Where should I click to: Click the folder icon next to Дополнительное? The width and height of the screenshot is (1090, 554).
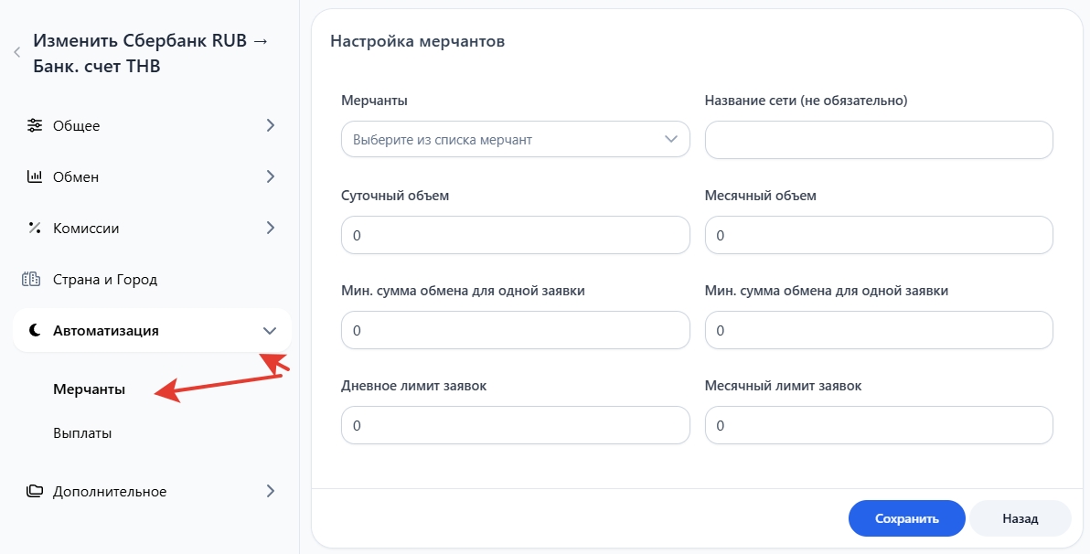(x=35, y=491)
